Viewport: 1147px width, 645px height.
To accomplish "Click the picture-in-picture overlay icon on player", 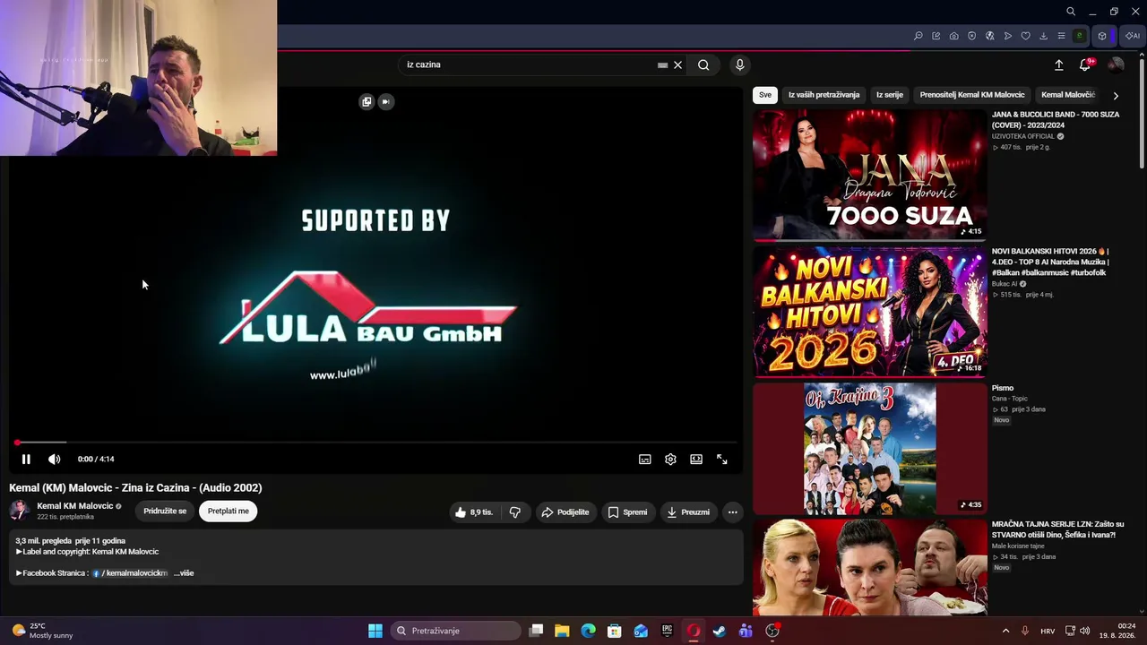I will pos(367,101).
